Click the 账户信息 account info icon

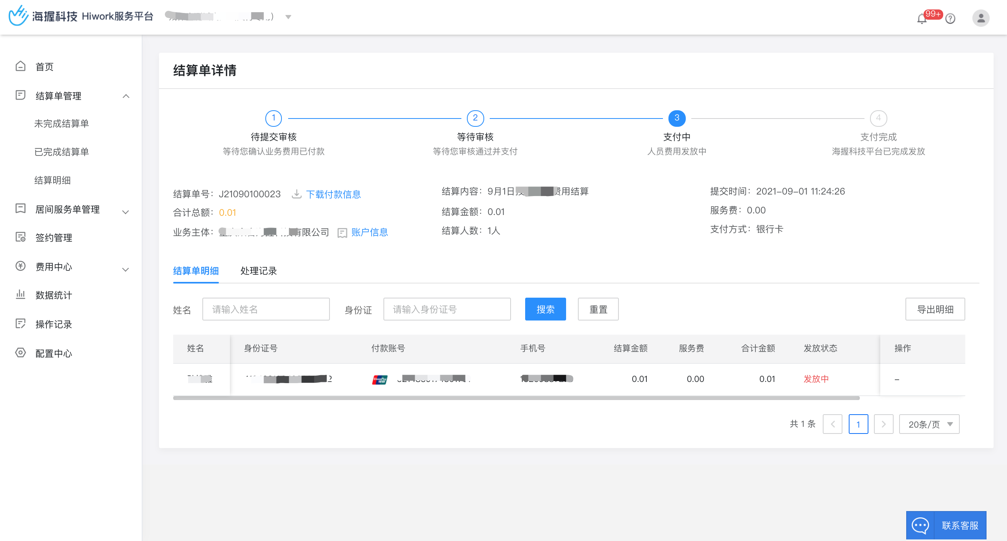click(342, 233)
